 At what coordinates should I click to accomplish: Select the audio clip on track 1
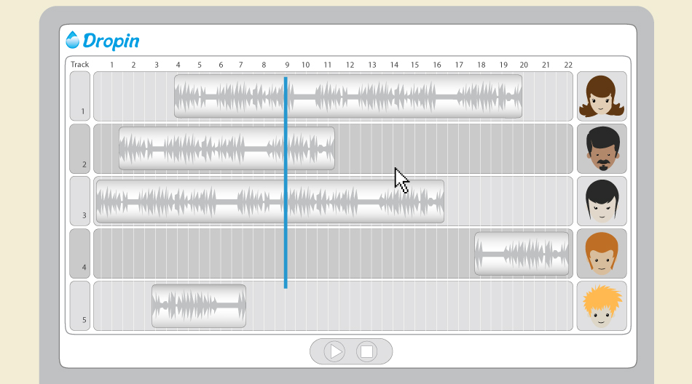point(348,96)
